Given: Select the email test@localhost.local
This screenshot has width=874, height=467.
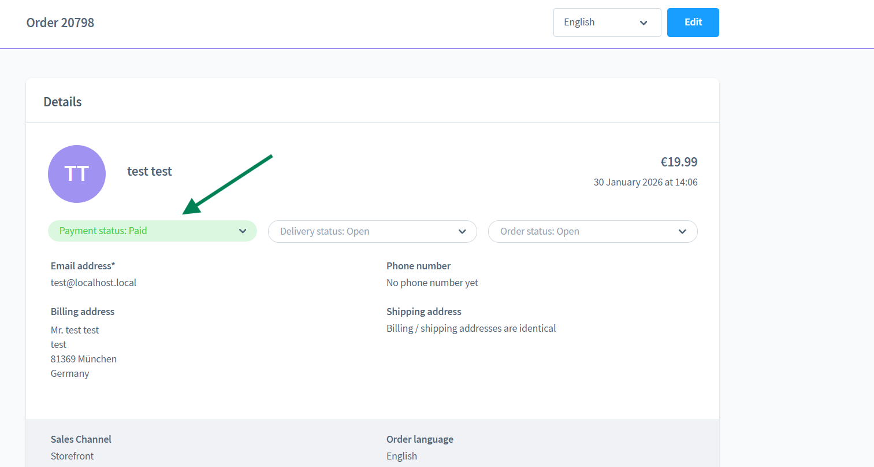Looking at the screenshot, I should click(94, 283).
